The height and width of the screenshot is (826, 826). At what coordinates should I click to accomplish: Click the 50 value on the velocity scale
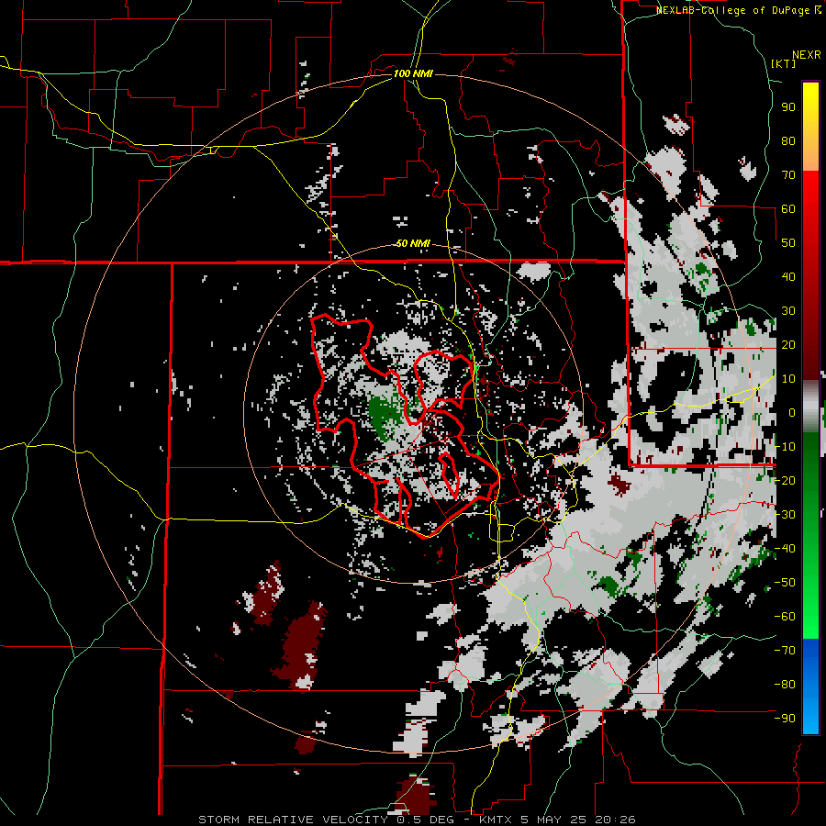tap(788, 243)
